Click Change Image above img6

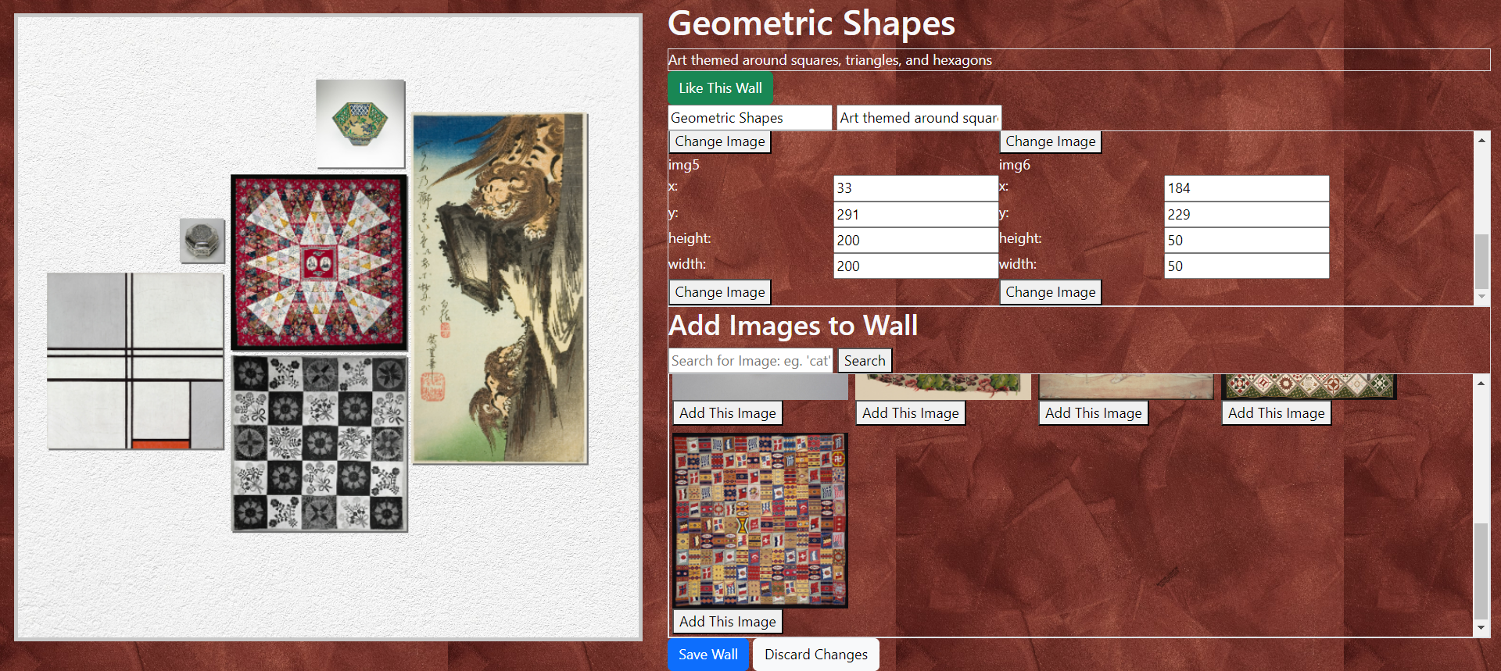coord(1050,141)
